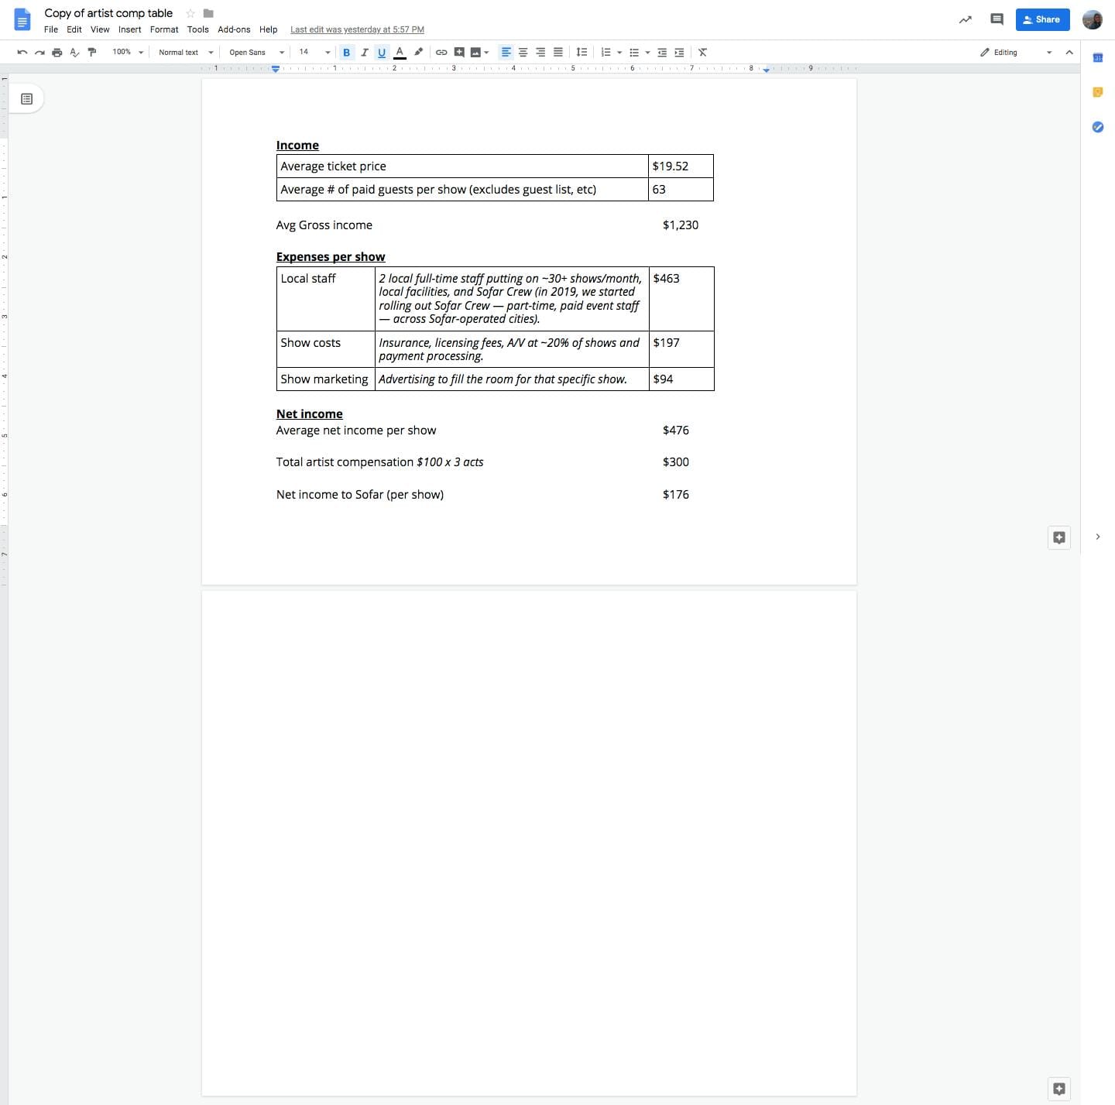Click the Redo arrow in the toolbar
Image resolution: width=1115 pixels, height=1105 pixels.
(39, 53)
